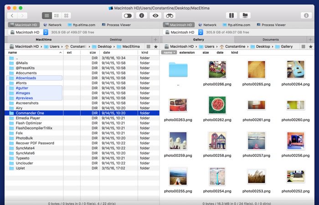The image size is (319, 205).
Task: Add new tab in left panel
Action: click(x=155, y=40)
